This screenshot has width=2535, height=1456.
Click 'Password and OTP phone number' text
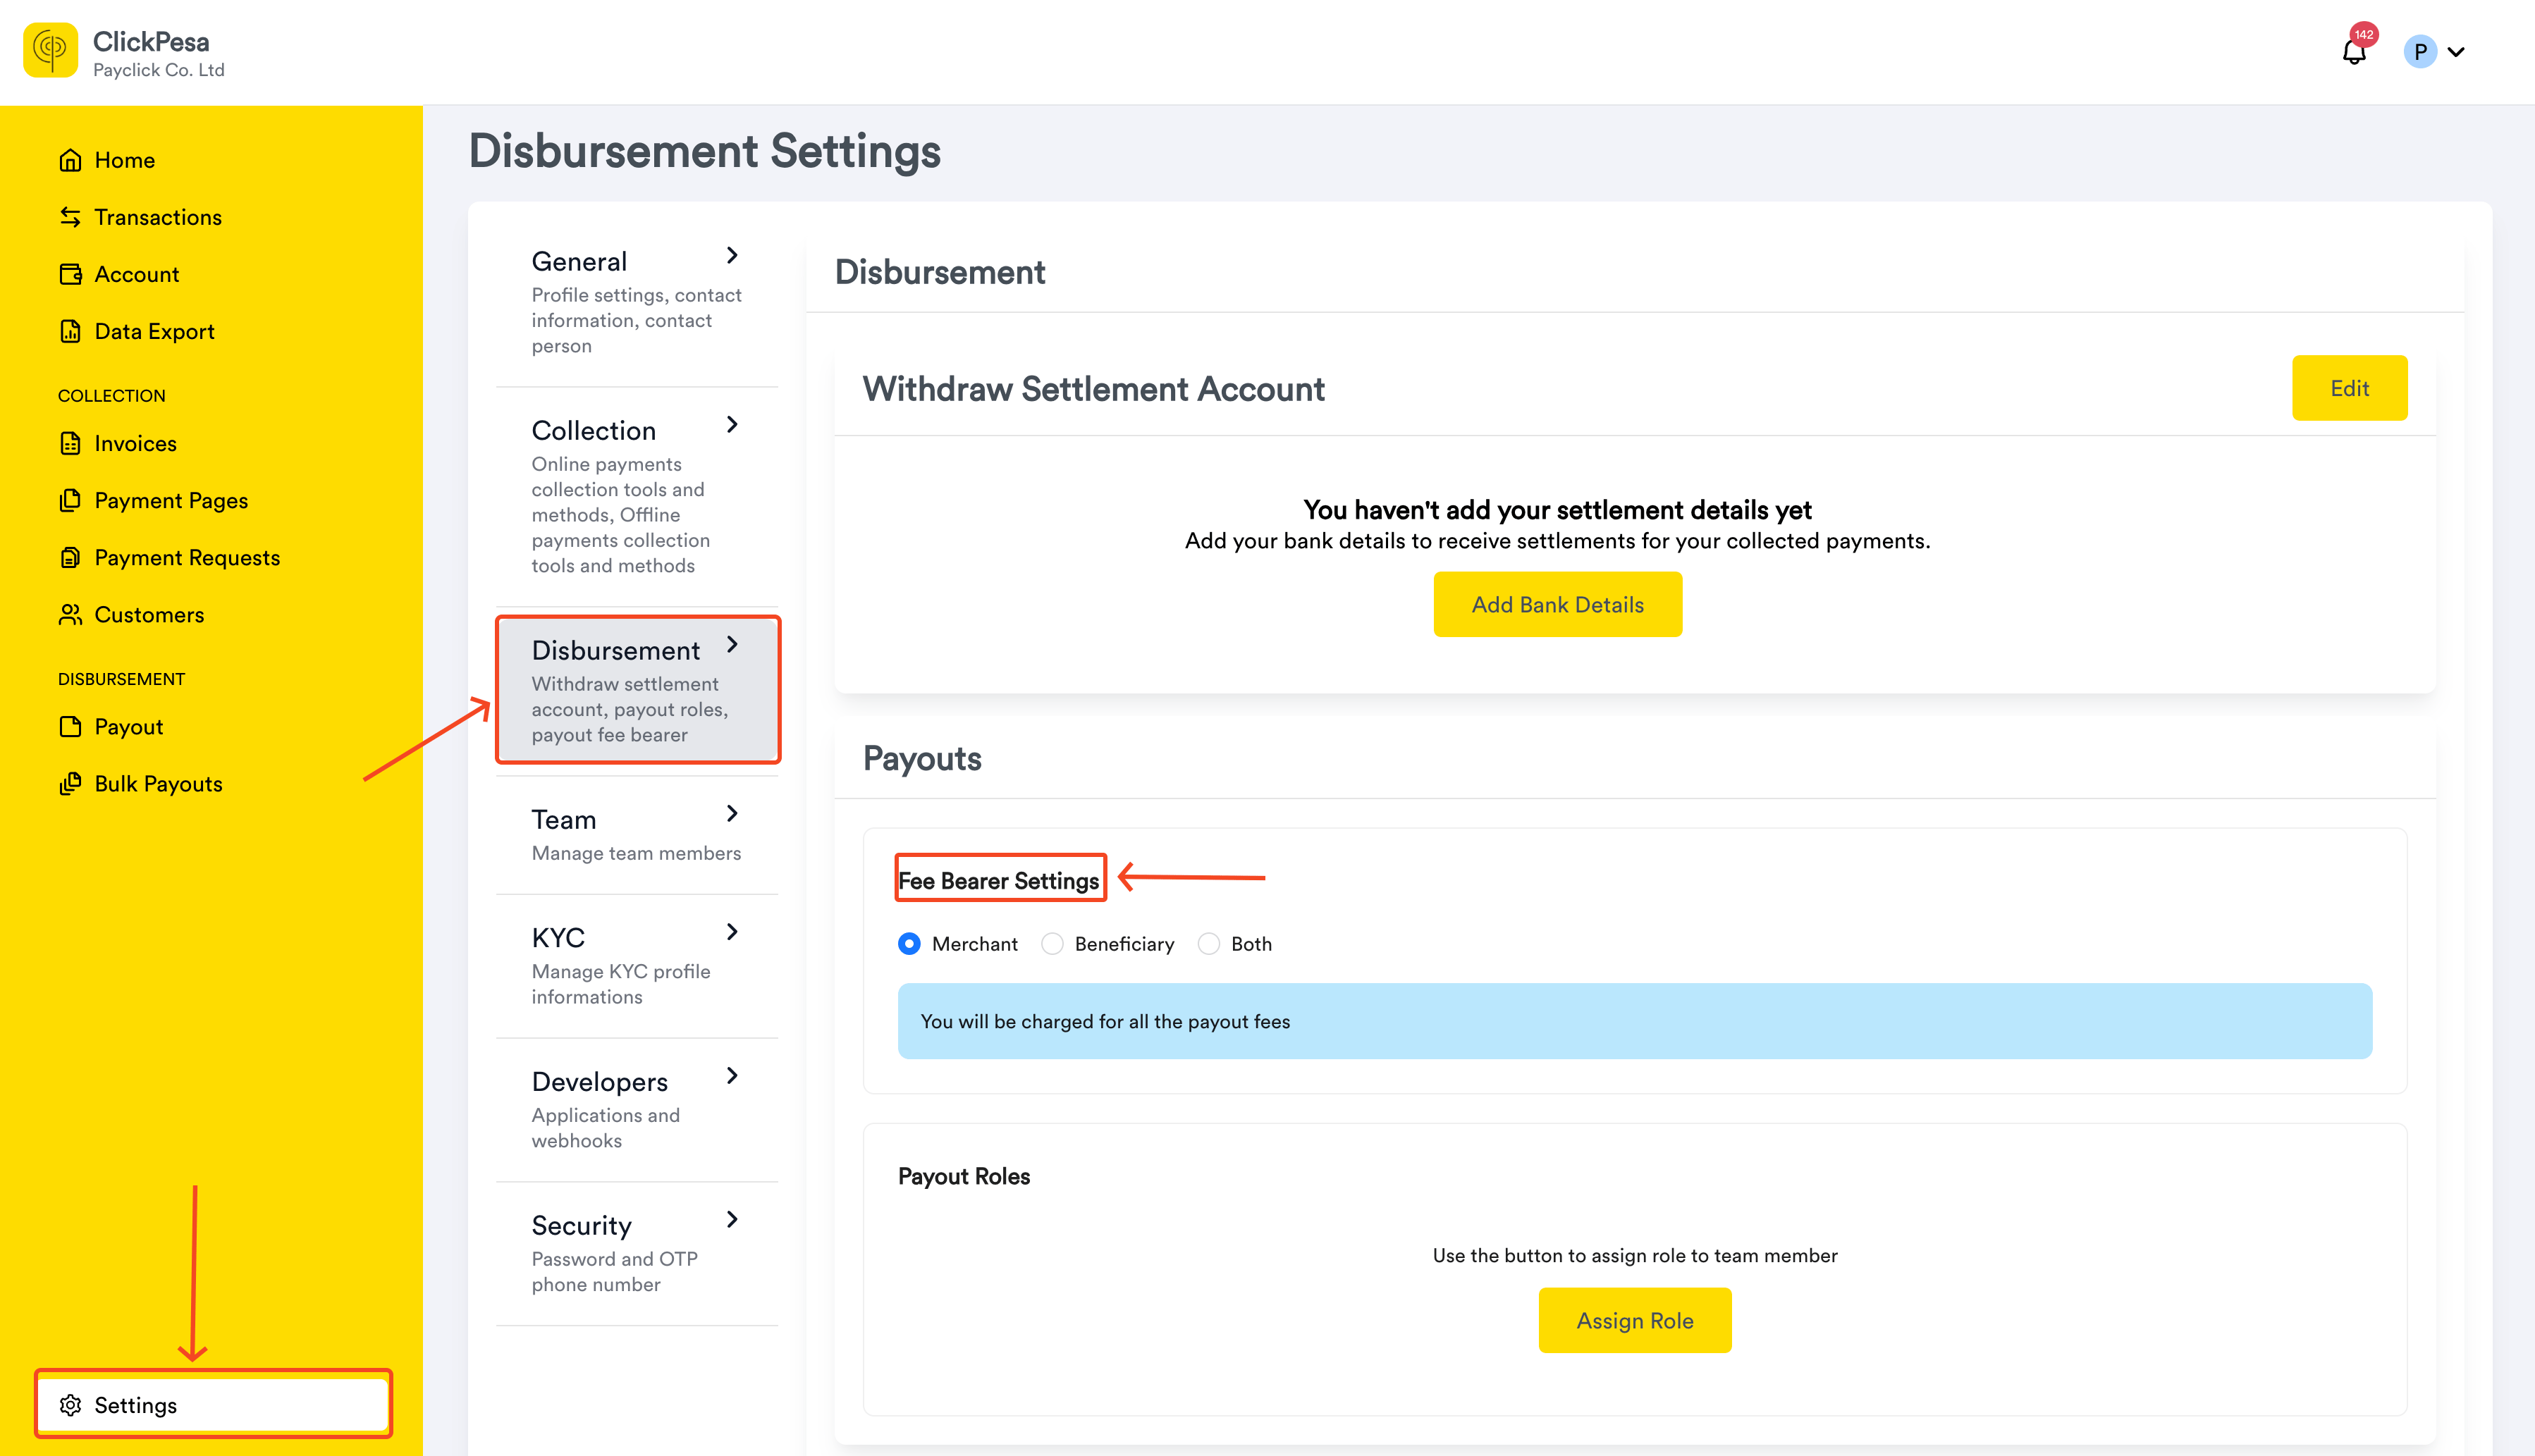click(614, 1271)
